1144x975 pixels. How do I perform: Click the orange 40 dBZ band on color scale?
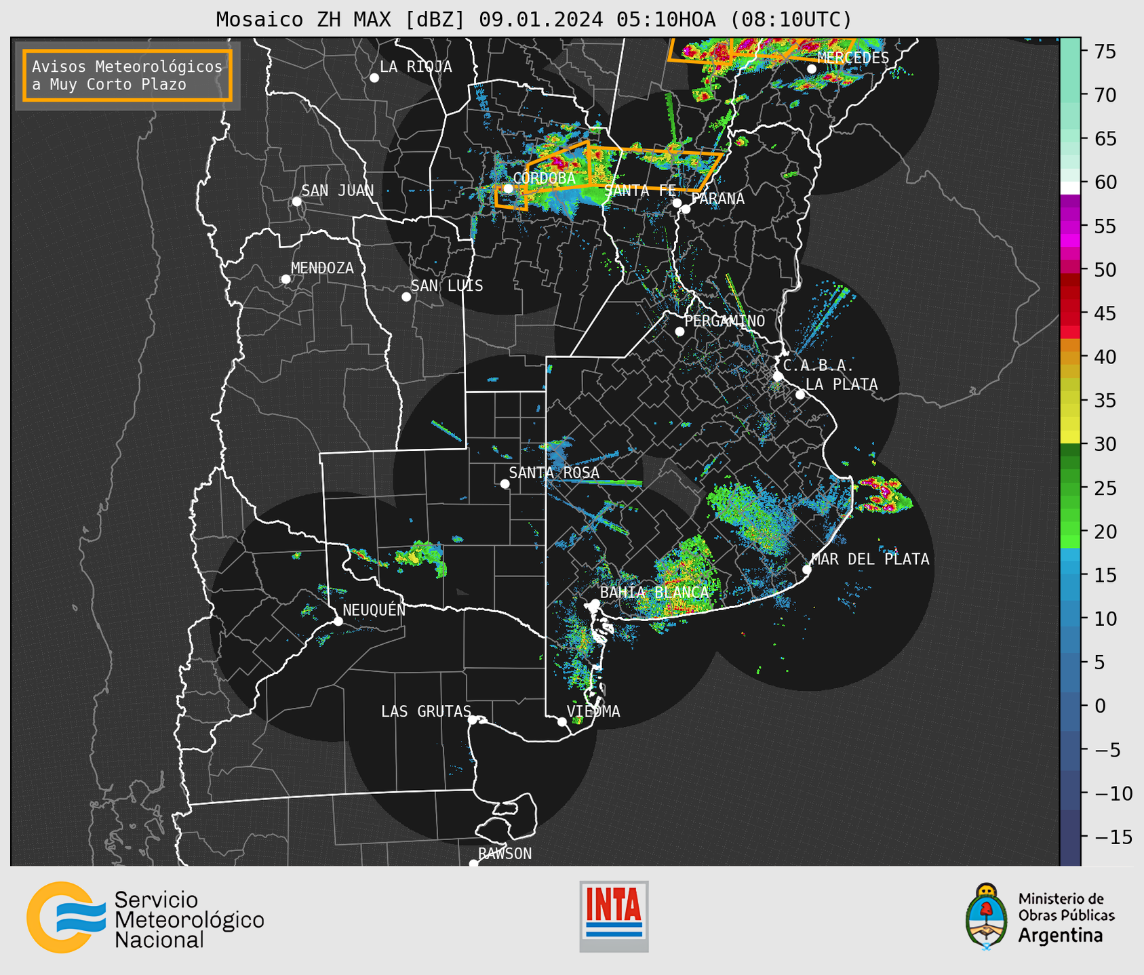pyautogui.click(x=1069, y=358)
